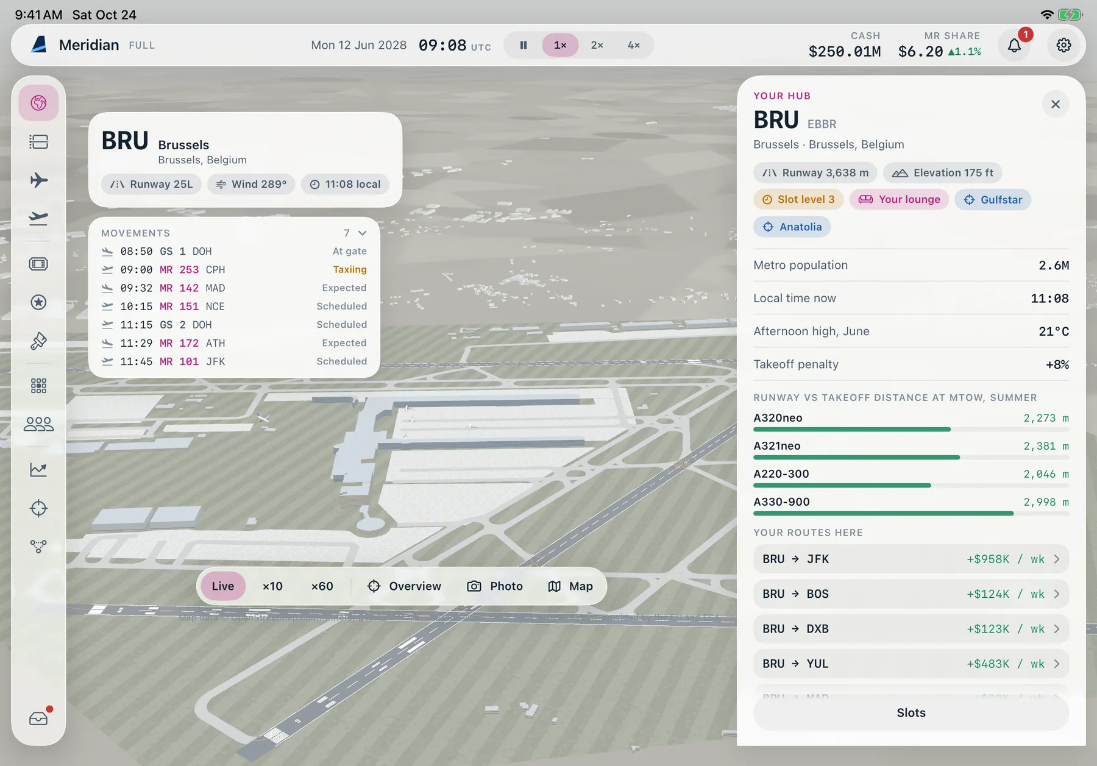The width and height of the screenshot is (1097, 766).
Task: Open the ticket icon in sidebar
Action: [38, 264]
